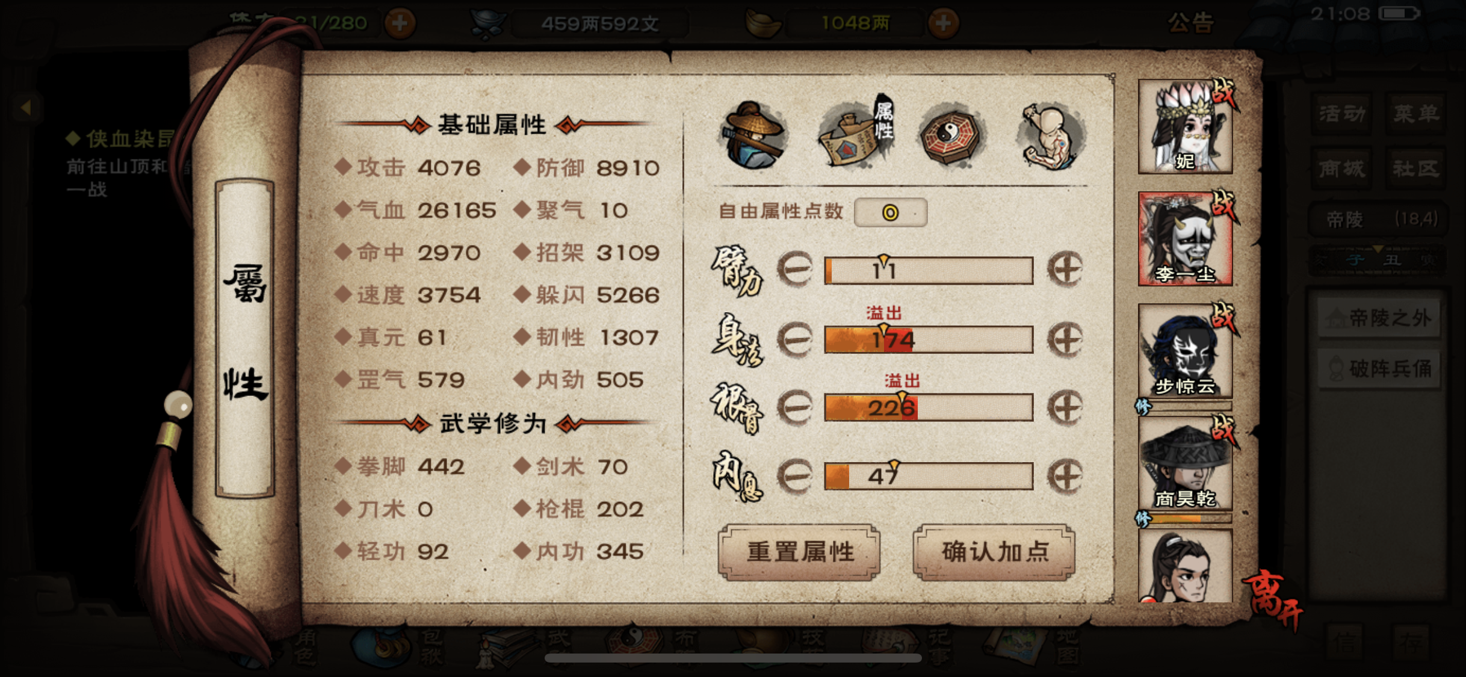
Task: Open the muscular body meridian icon
Action: click(x=1051, y=135)
